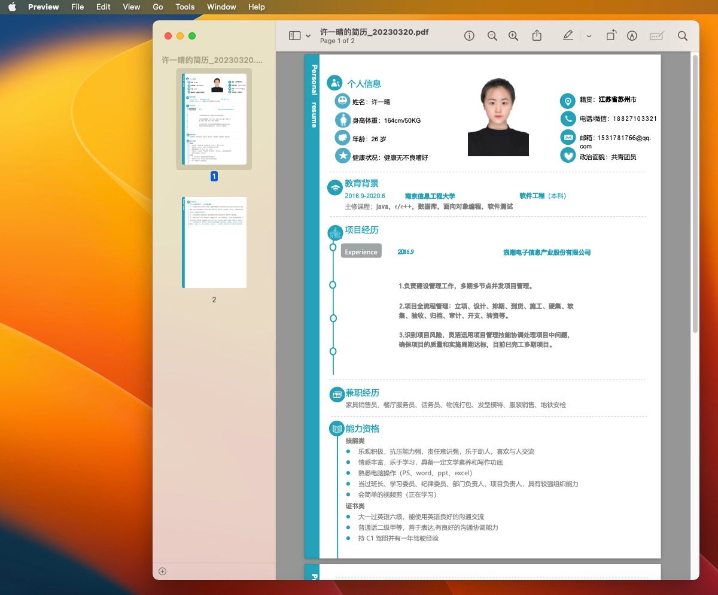Toggle the sidebar view button
The image size is (718, 595).
point(294,36)
